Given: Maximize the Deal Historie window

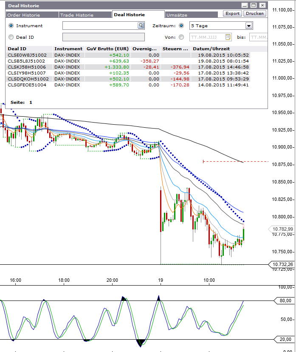Looking at the screenshot, I should (x=254, y=6).
